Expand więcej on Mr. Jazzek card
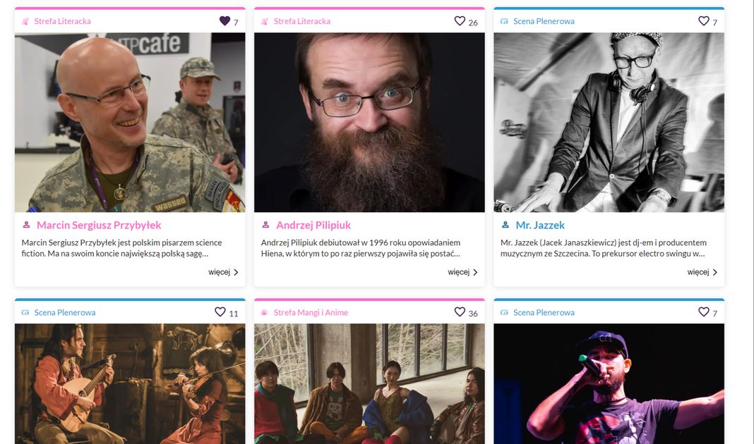Image resolution: width=754 pixels, height=444 pixels. click(x=702, y=272)
